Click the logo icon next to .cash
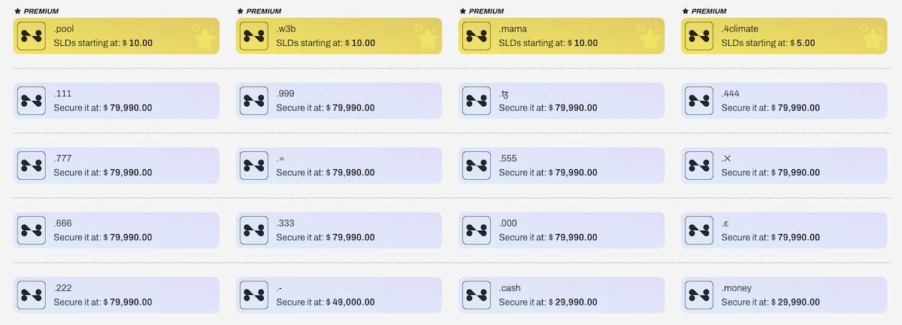The width and height of the screenshot is (902, 325). click(477, 295)
